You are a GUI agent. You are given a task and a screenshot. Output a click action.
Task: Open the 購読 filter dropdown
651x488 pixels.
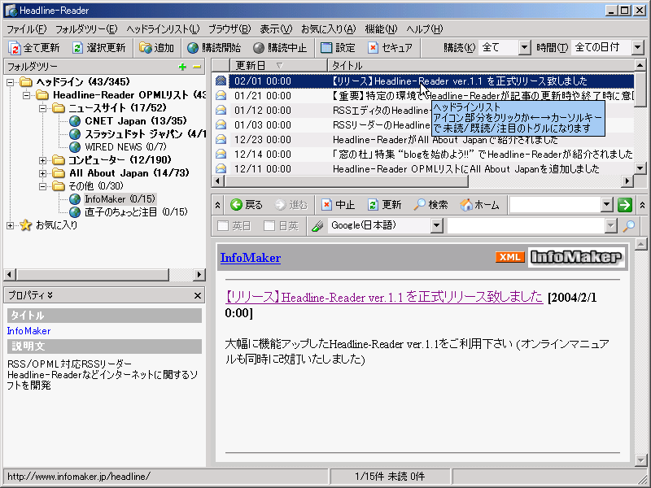coord(524,48)
